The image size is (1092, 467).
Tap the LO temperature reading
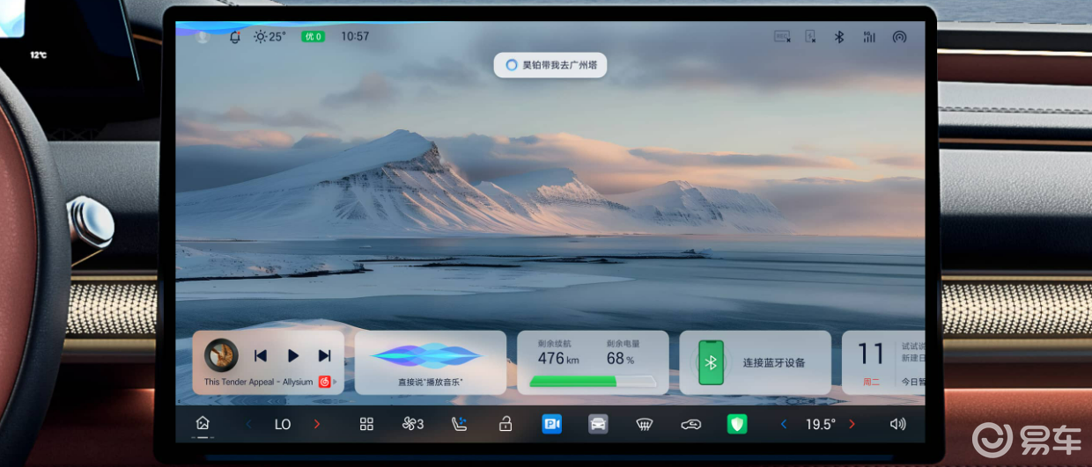pos(283,425)
